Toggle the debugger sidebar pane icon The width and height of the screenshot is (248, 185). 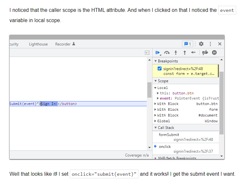pos(147,52)
